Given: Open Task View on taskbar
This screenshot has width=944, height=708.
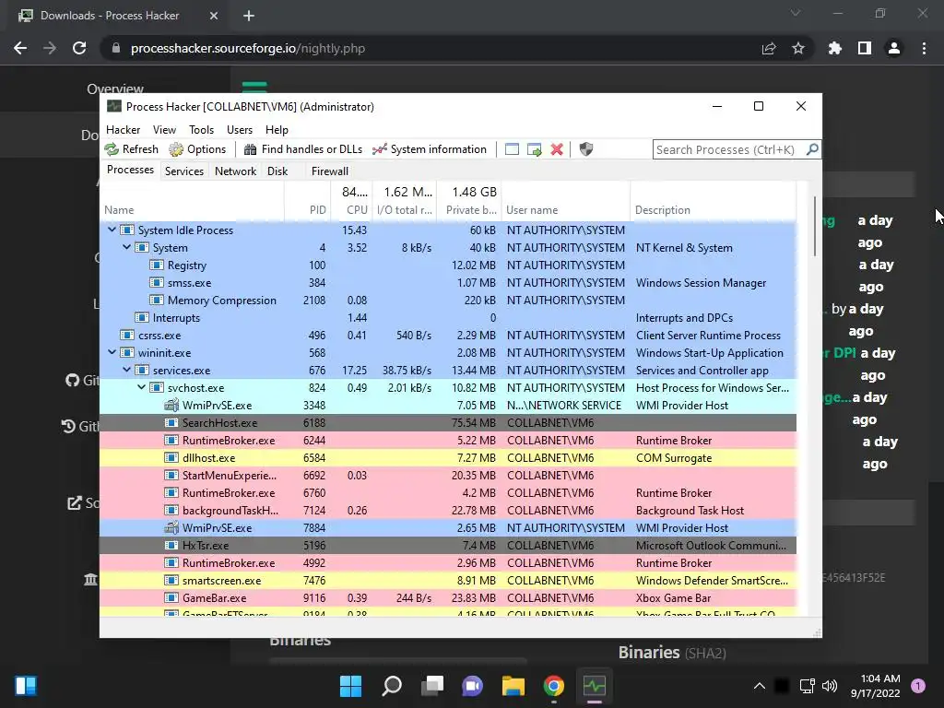Looking at the screenshot, I should [432, 686].
